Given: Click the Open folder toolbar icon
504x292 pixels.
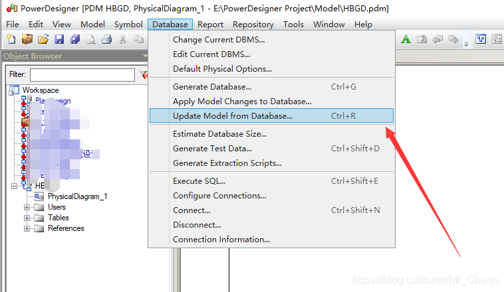Looking at the screenshot, I should [43, 39].
